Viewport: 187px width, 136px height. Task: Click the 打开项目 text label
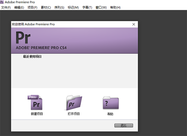74,114
